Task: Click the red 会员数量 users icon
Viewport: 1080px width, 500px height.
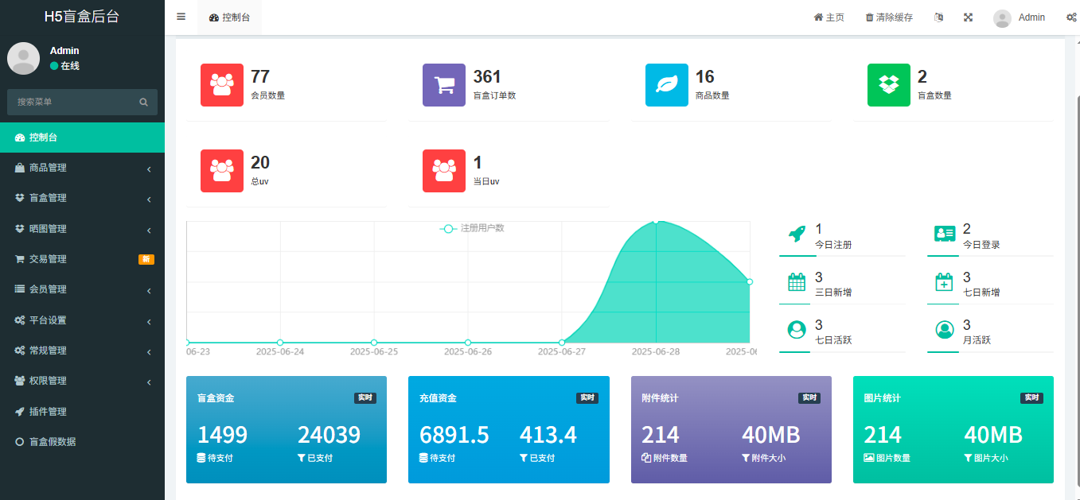Action: 222,84
